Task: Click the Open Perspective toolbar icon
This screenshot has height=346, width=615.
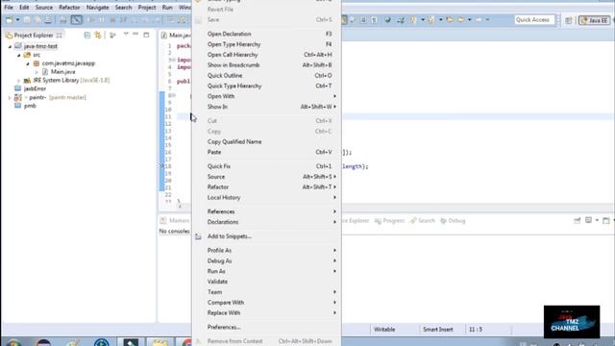Action: coord(568,20)
